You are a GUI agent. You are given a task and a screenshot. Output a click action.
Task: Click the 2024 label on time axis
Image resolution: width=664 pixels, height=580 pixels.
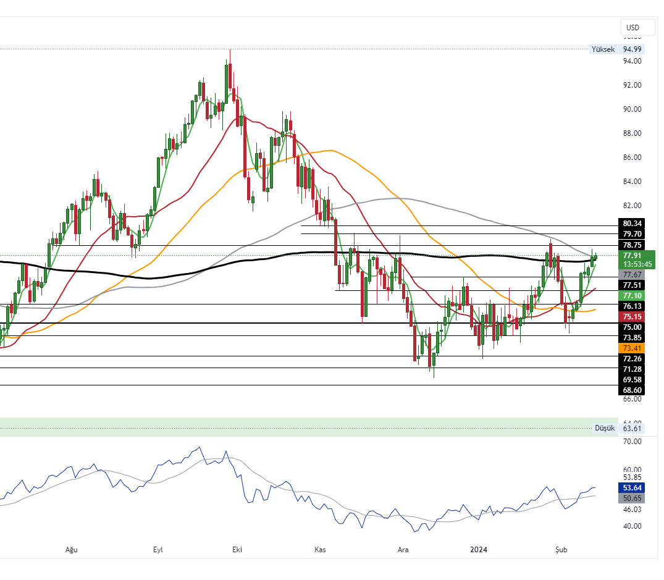pyautogui.click(x=478, y=549)
